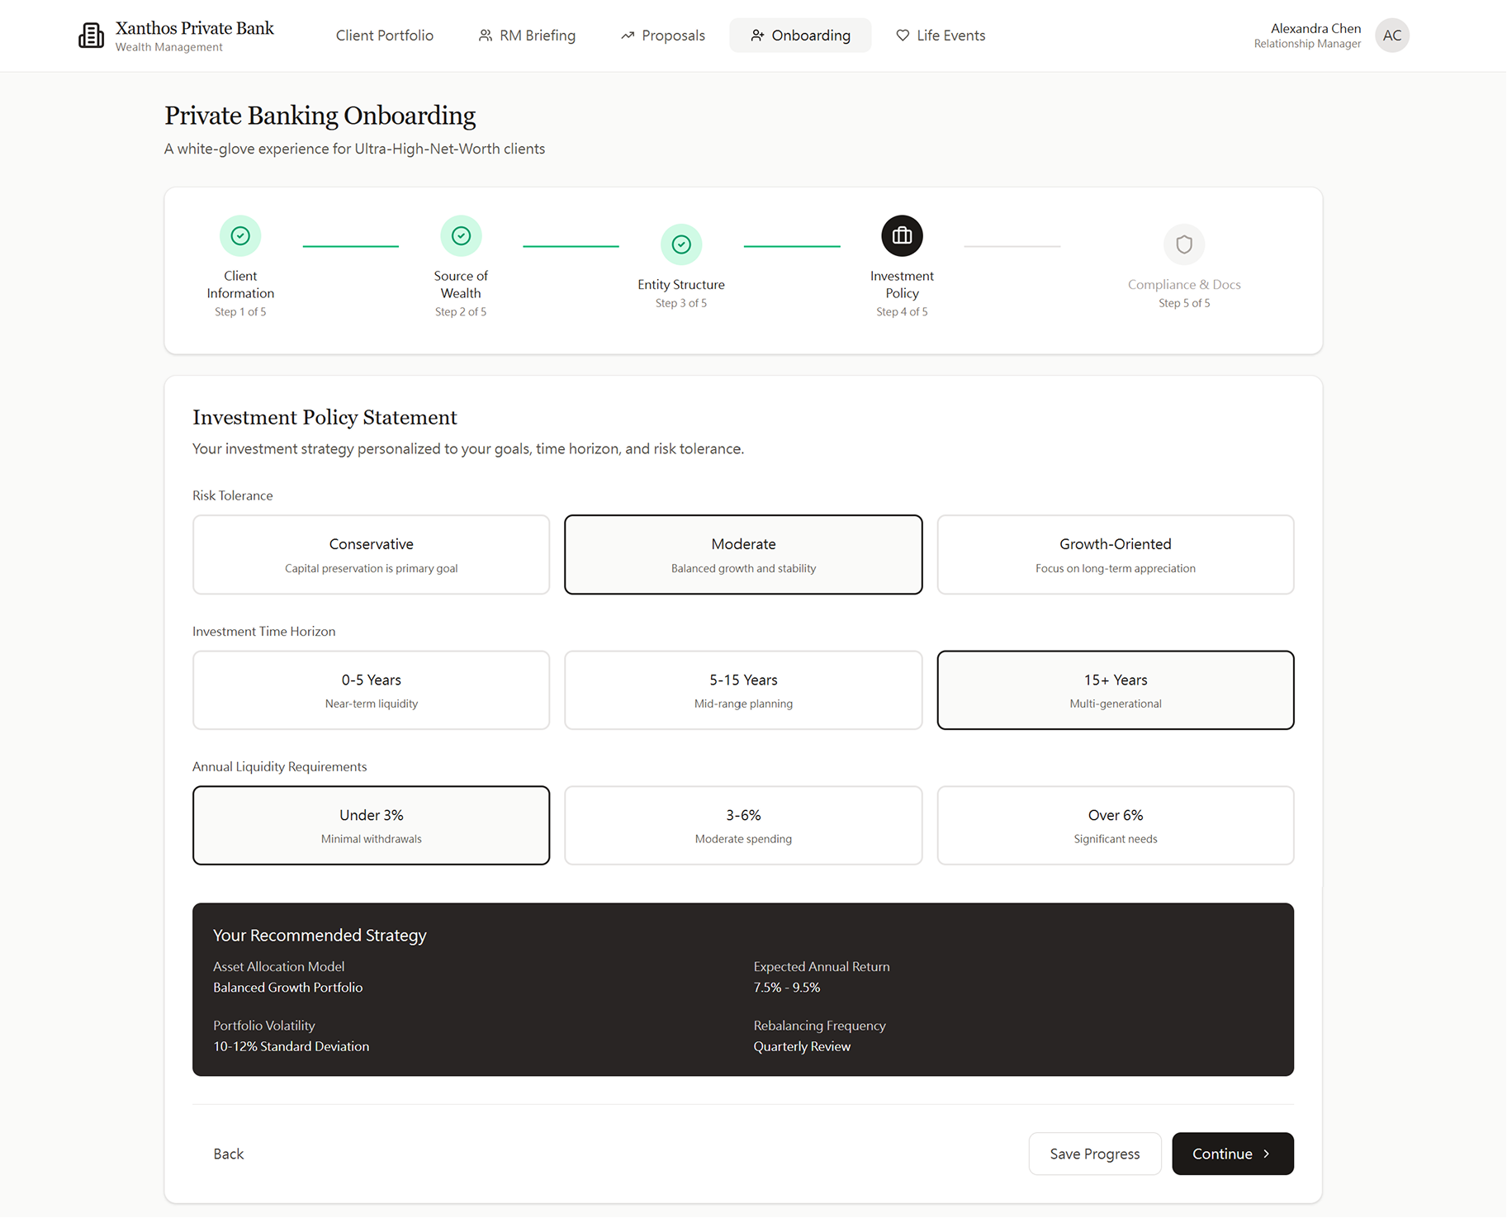The image size is (1507, 1218).
Task: Click the Client Information step checkmark icon
Action: [x=240, y=236]
